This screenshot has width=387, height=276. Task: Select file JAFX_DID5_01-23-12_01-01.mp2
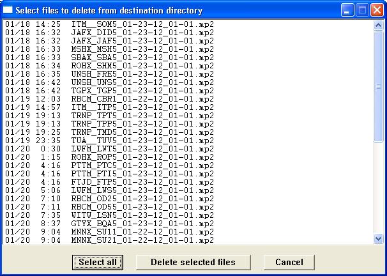[x=189, y=33]
